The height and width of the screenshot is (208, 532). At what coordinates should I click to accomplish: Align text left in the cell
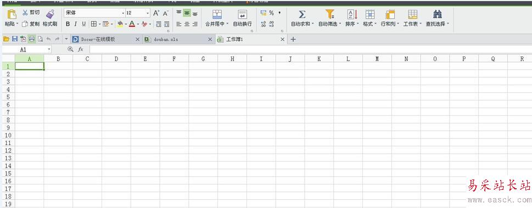[179, 24]
